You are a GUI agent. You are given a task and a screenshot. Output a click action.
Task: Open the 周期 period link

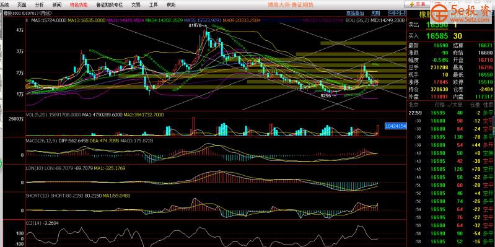[375, 13]
